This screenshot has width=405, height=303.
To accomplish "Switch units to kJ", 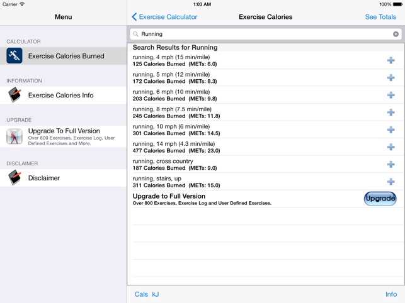I will click(156, 294).
